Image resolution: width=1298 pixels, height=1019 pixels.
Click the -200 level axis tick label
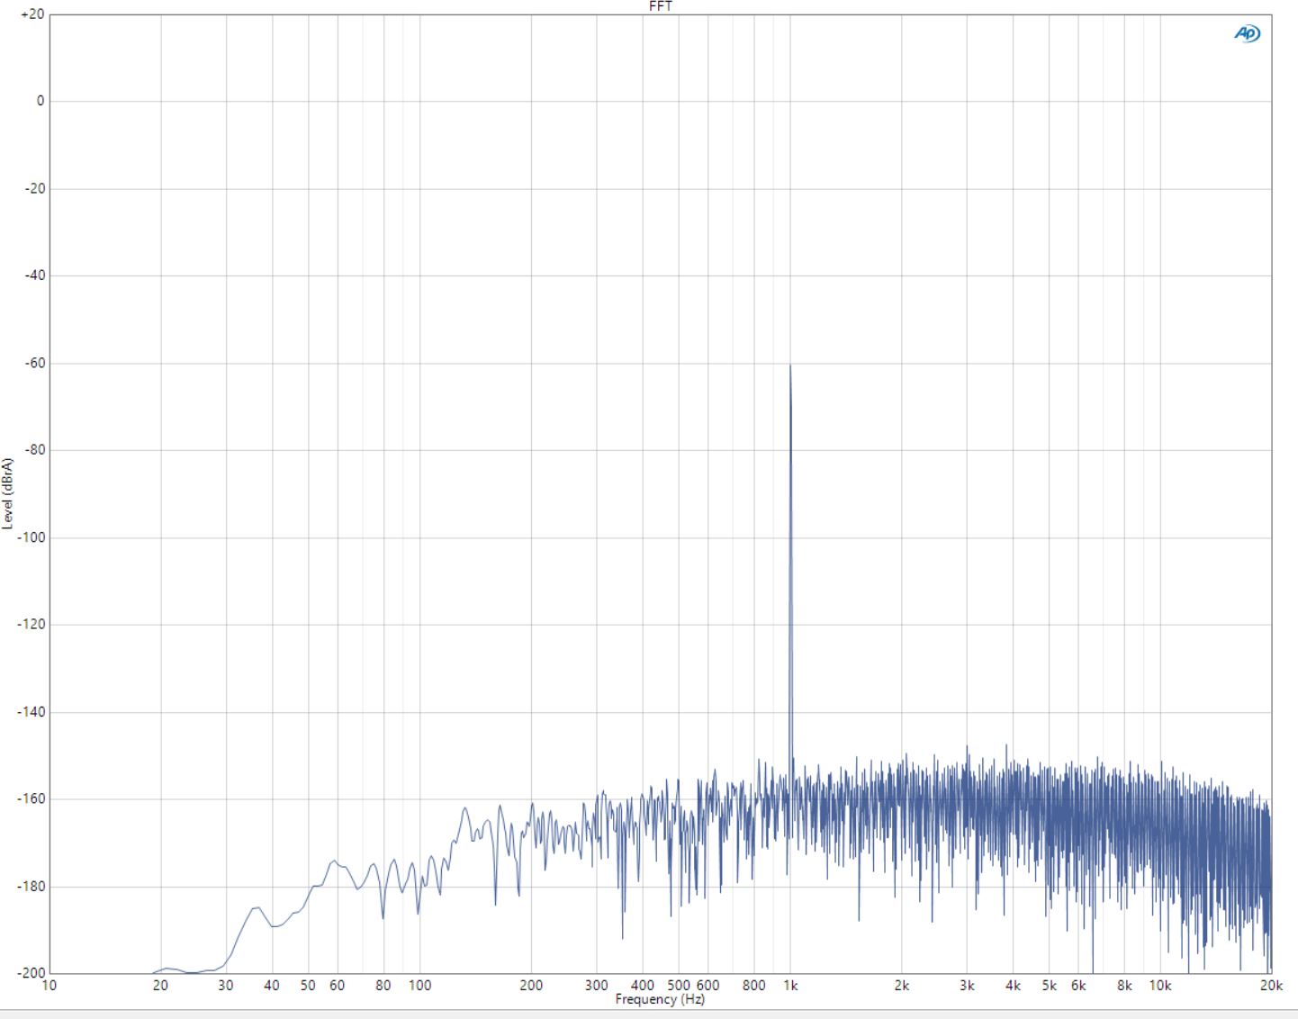[32, 973]
